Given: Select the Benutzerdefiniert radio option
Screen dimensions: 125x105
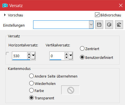Looking at the screenshot, I should [82, 57].
